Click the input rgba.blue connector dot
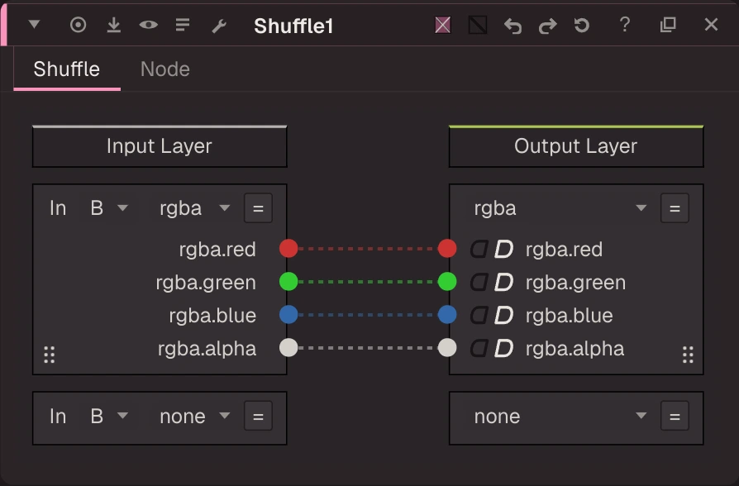The width and height of the screenshot is (739, 486). click(x=288, y=314)
